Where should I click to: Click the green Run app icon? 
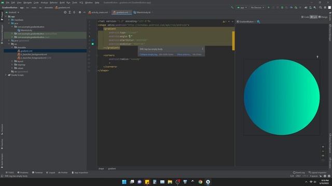(x=269, y=7)
